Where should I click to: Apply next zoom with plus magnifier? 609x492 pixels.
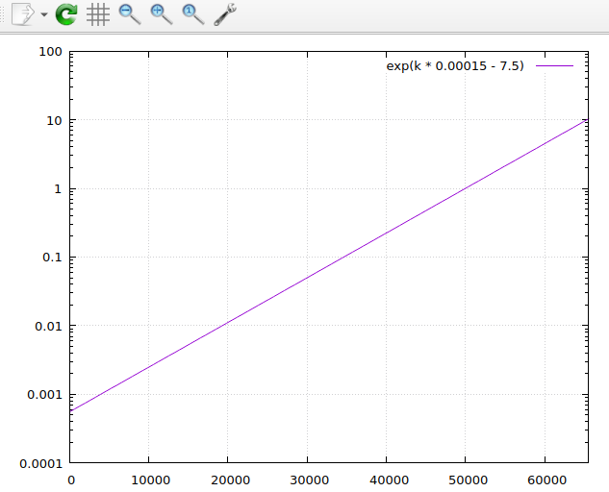click(x=162, y=14)
